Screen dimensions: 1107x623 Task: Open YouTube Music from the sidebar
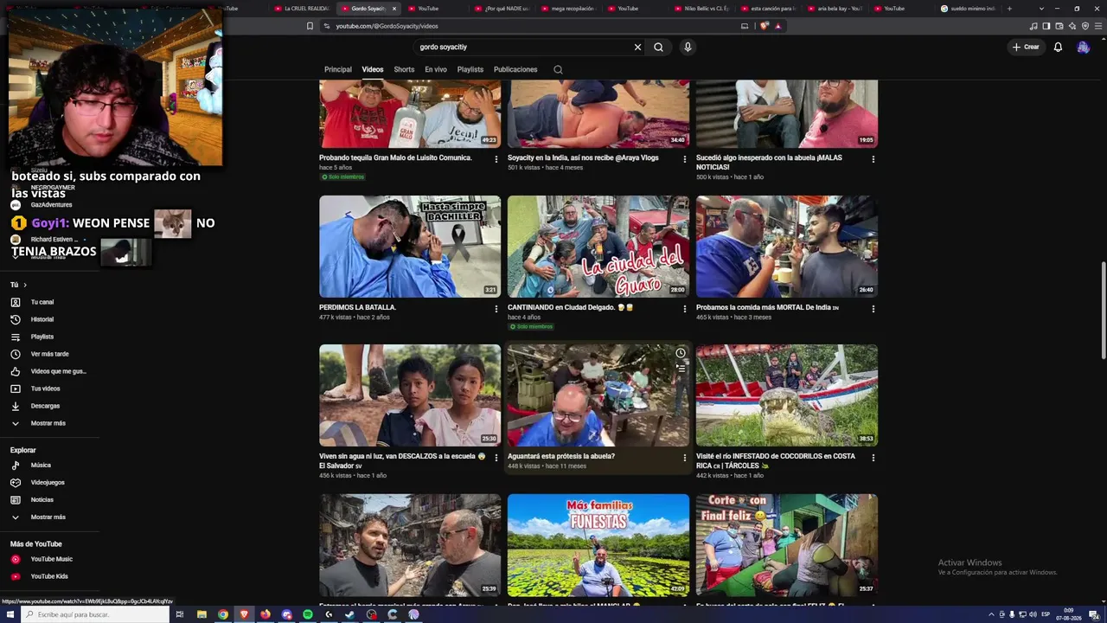51,559
